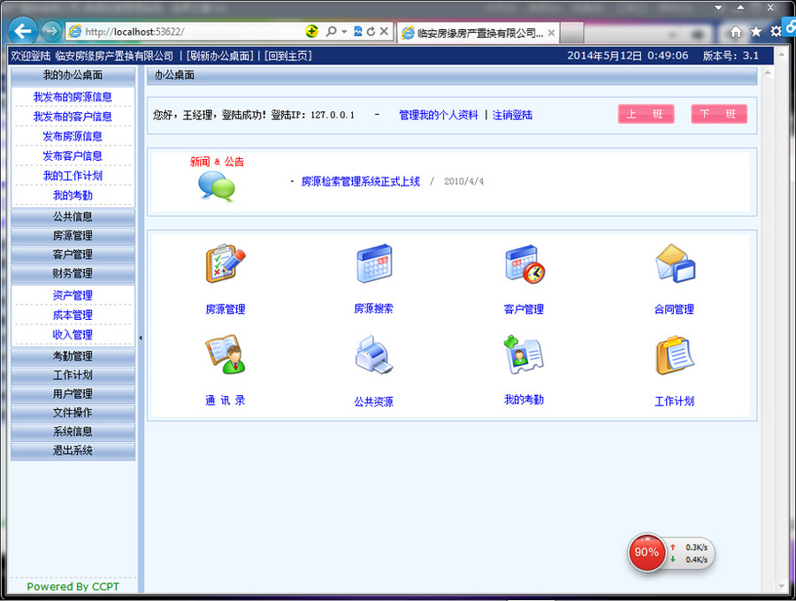Select 成本管理 under 财务管理

[x=73, y=315]
